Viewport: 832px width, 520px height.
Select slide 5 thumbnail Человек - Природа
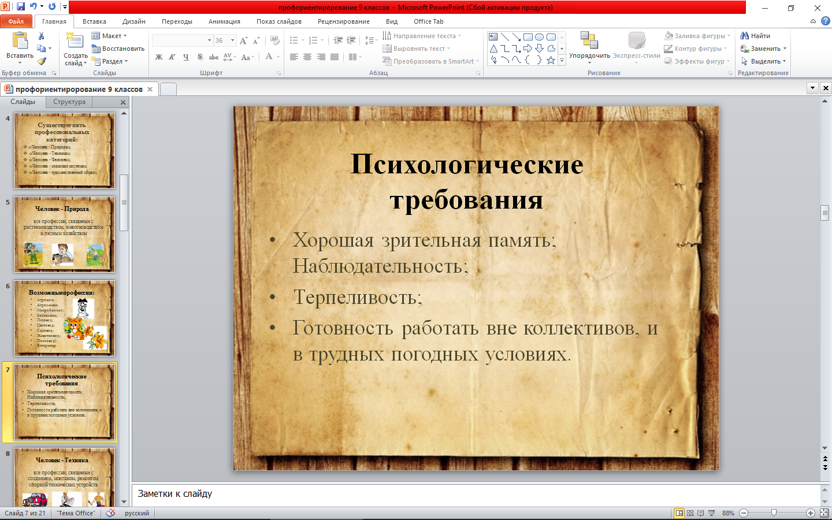point(65,235)
